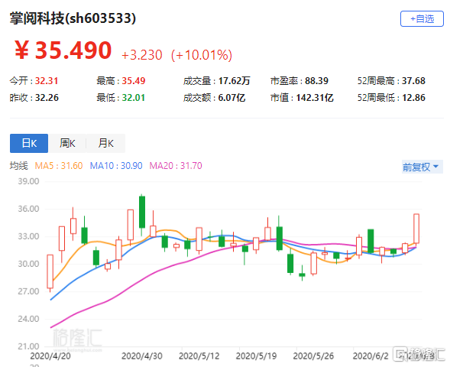Image resolution: width=450 pixels, height=367 pixels.
Task: Click the 今开 value 32.31
Action: (x=47, y=81)
